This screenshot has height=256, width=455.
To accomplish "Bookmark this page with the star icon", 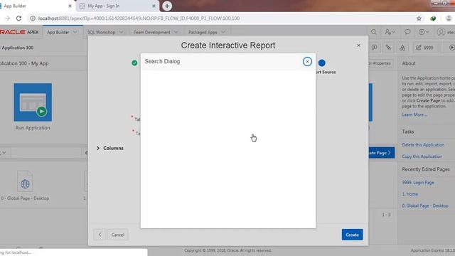I will coord(419,18).
